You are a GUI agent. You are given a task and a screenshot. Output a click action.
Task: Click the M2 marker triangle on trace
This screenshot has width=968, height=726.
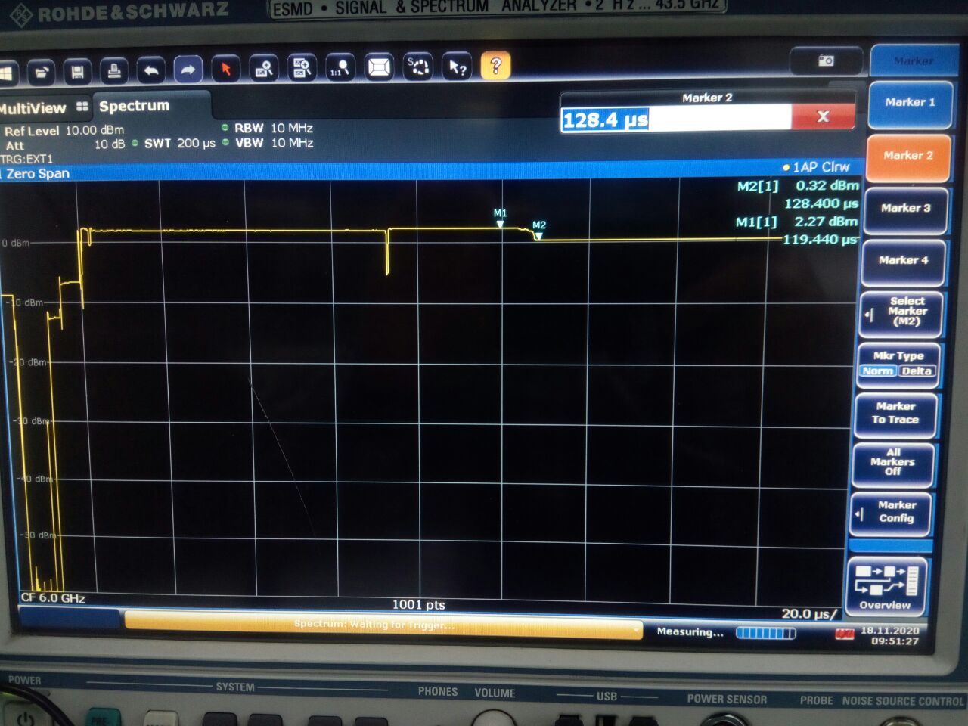538,236
